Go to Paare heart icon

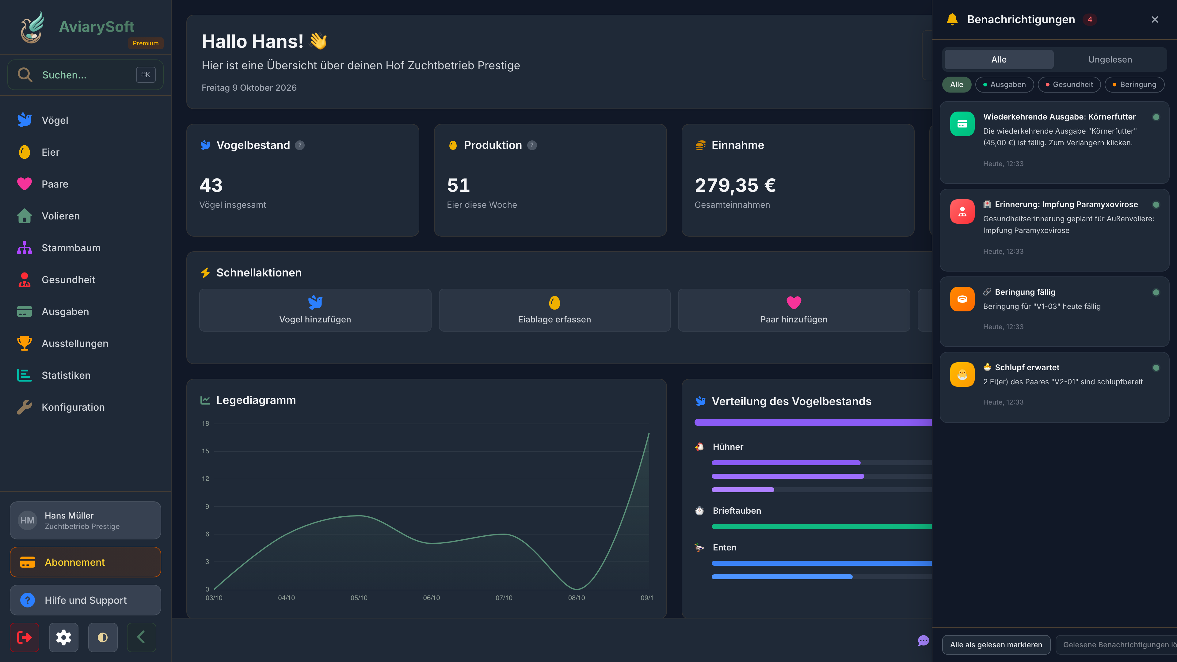24,184
